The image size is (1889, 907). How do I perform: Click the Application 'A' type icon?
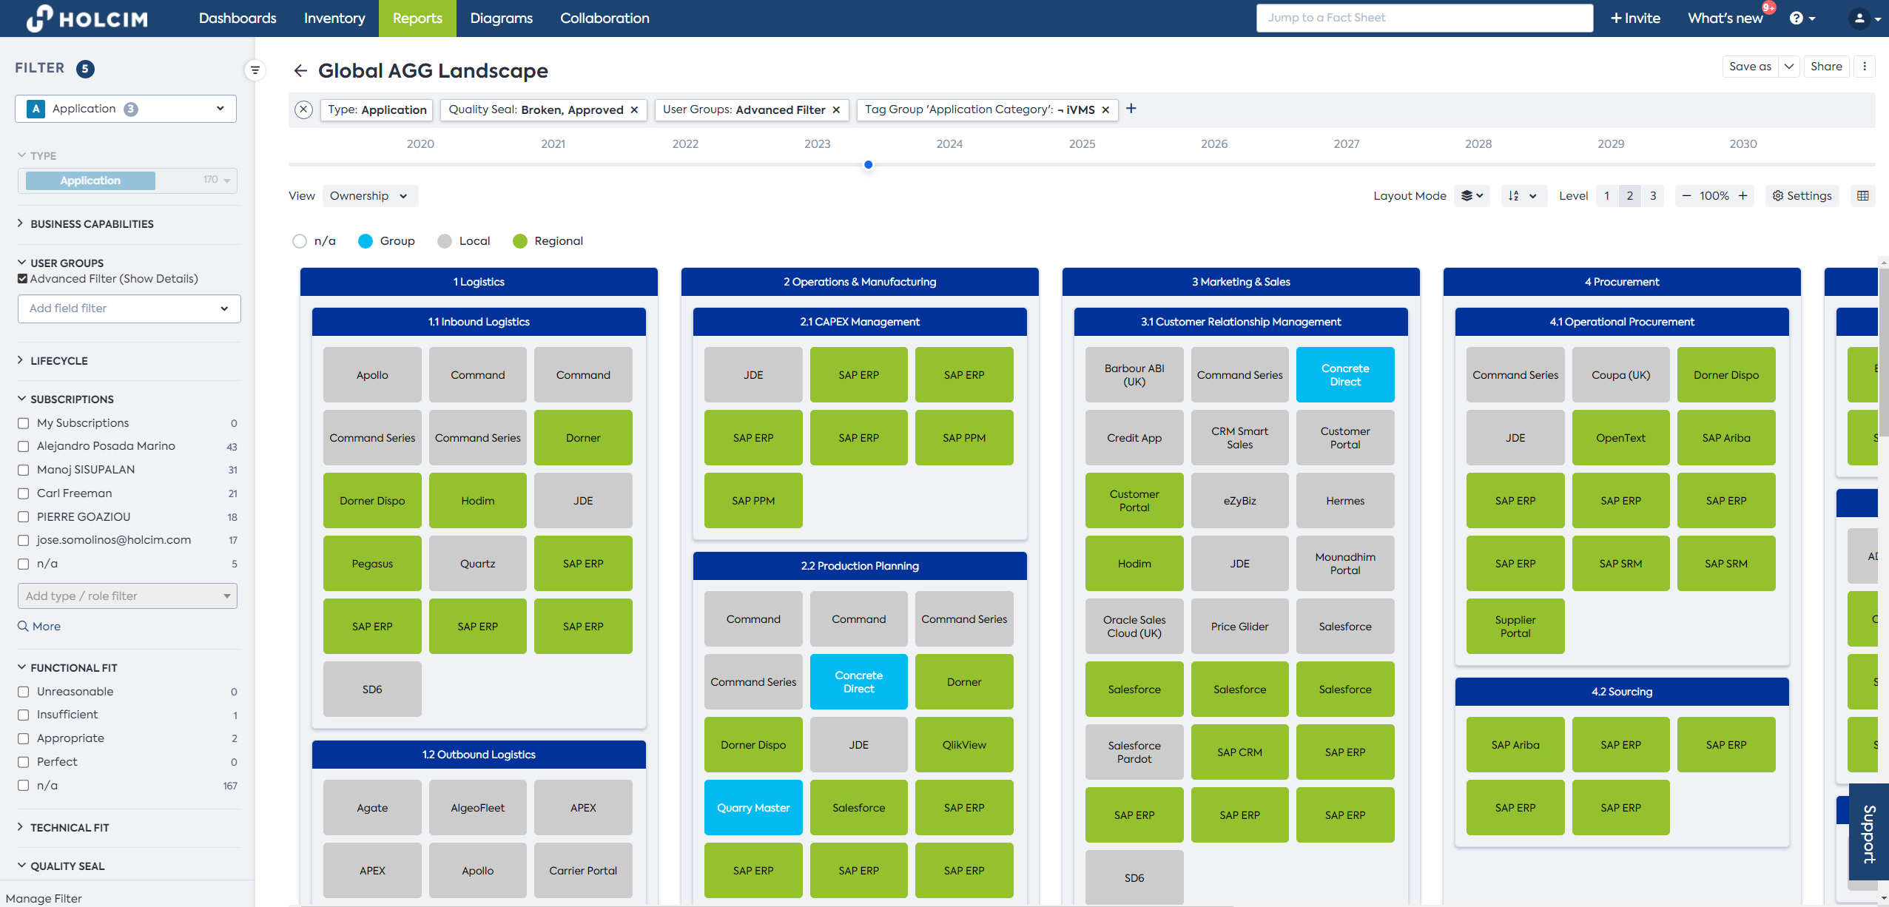[36, 109]
